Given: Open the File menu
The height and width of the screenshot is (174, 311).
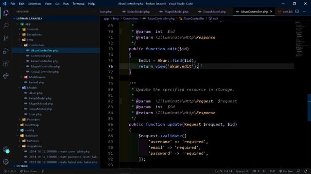Looking at the screenshot, I should 13,3.
